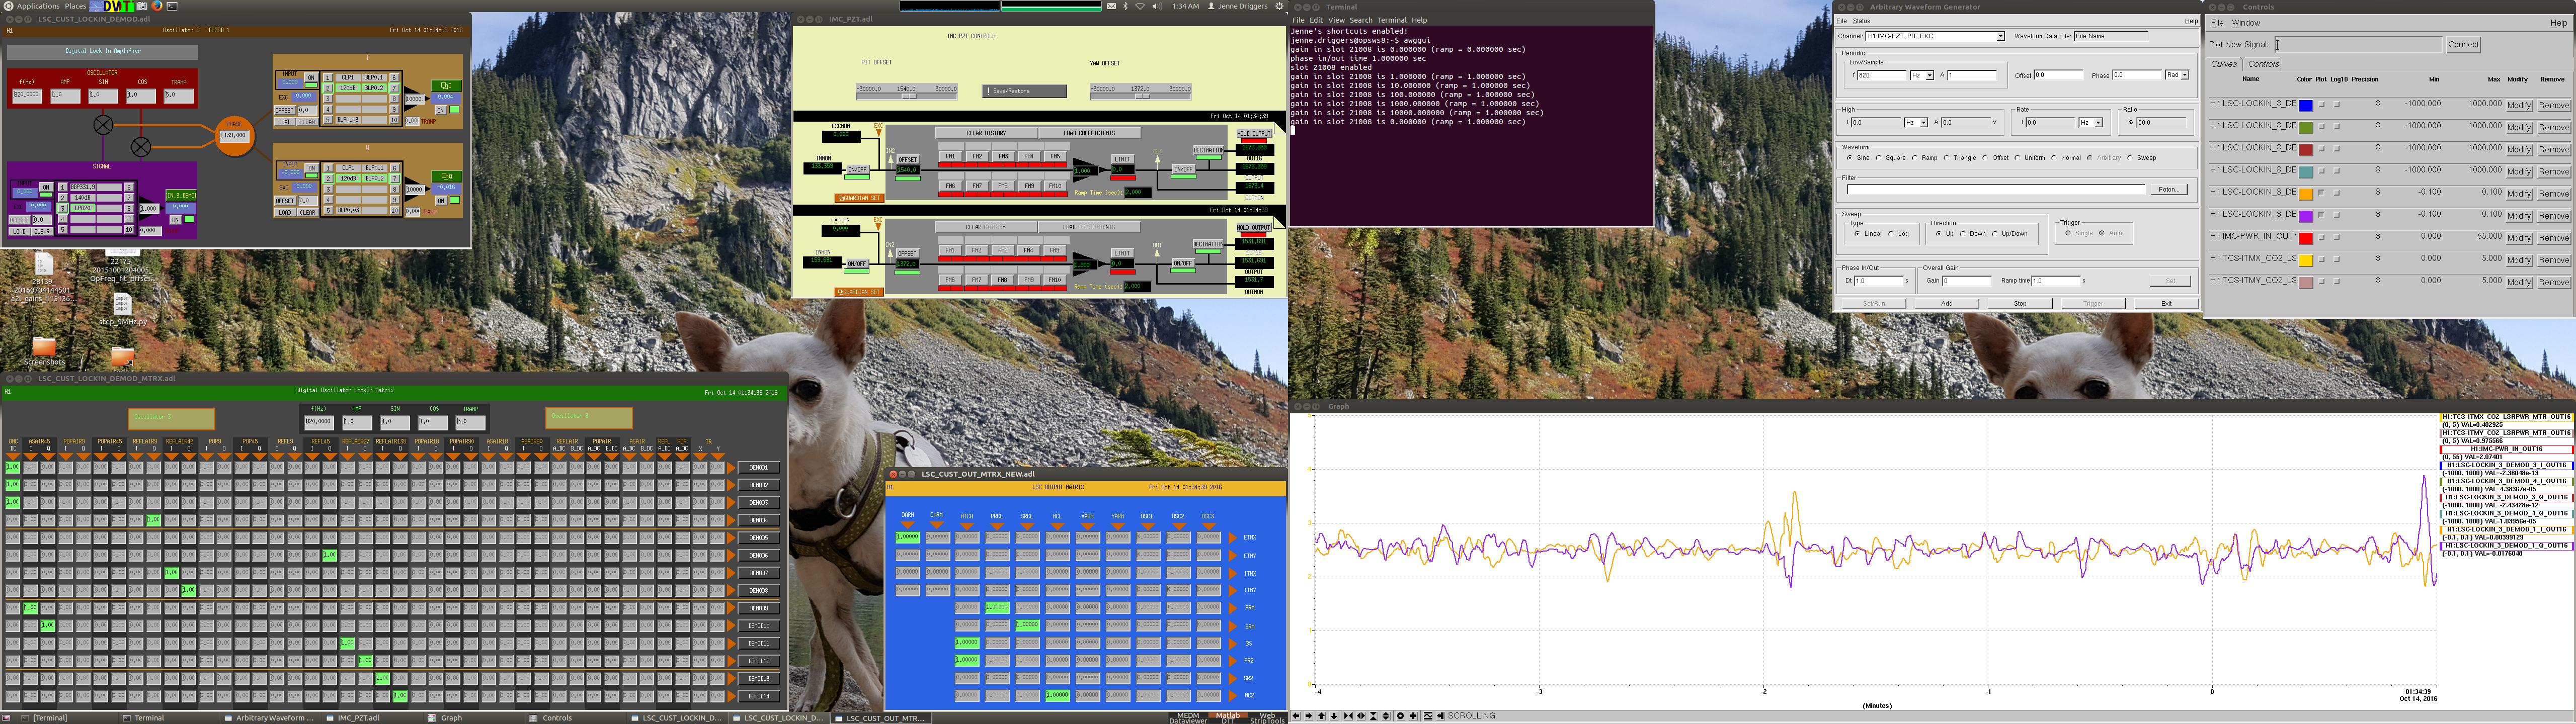Click Add in Arbitrary Waveform Generator

click(1947, 304)
